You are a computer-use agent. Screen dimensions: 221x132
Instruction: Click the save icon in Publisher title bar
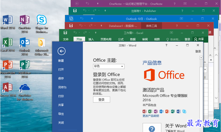[x=75, y=11]
